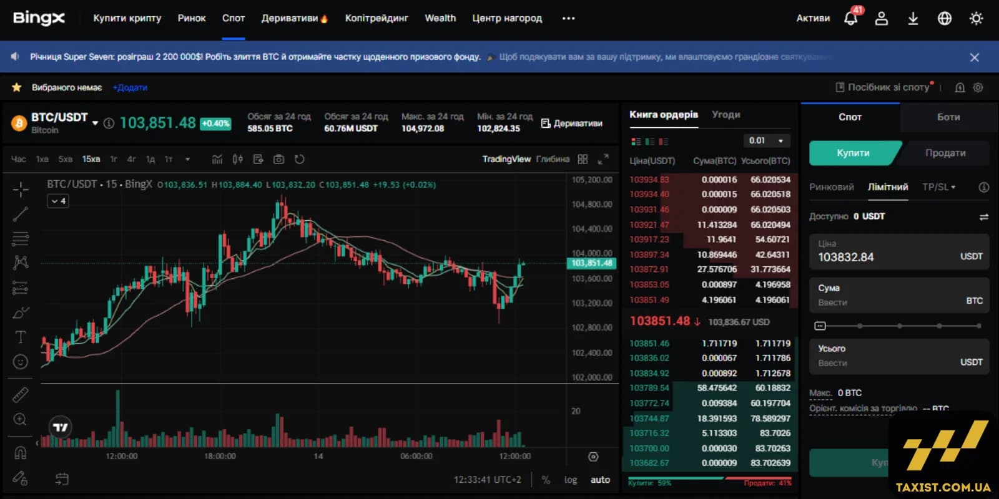The height and width of the screenshot is (499, 999).
Task: Click the Ціна price input field
Action: pos(899,251)
